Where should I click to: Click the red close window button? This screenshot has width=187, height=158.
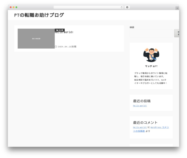(x=11, y=7)
